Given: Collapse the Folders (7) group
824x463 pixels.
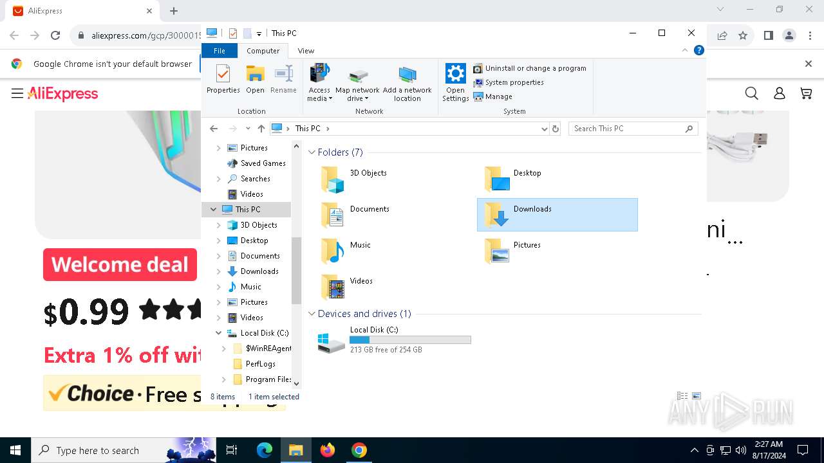Looking at the screenshot, I should pos(312,152).
